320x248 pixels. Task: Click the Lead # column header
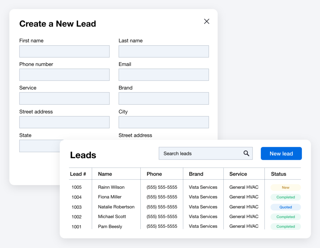78,174
